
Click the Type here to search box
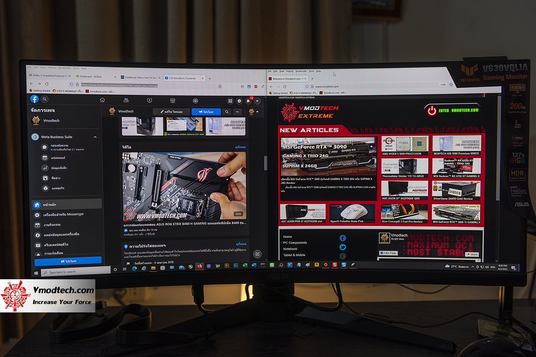[x=76, y=272]
